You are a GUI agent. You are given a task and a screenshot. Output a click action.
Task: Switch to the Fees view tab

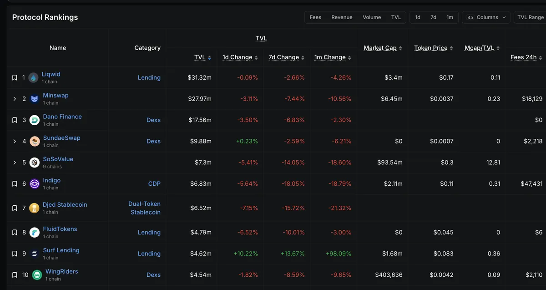pyautogui.click(x=315, y=17)
